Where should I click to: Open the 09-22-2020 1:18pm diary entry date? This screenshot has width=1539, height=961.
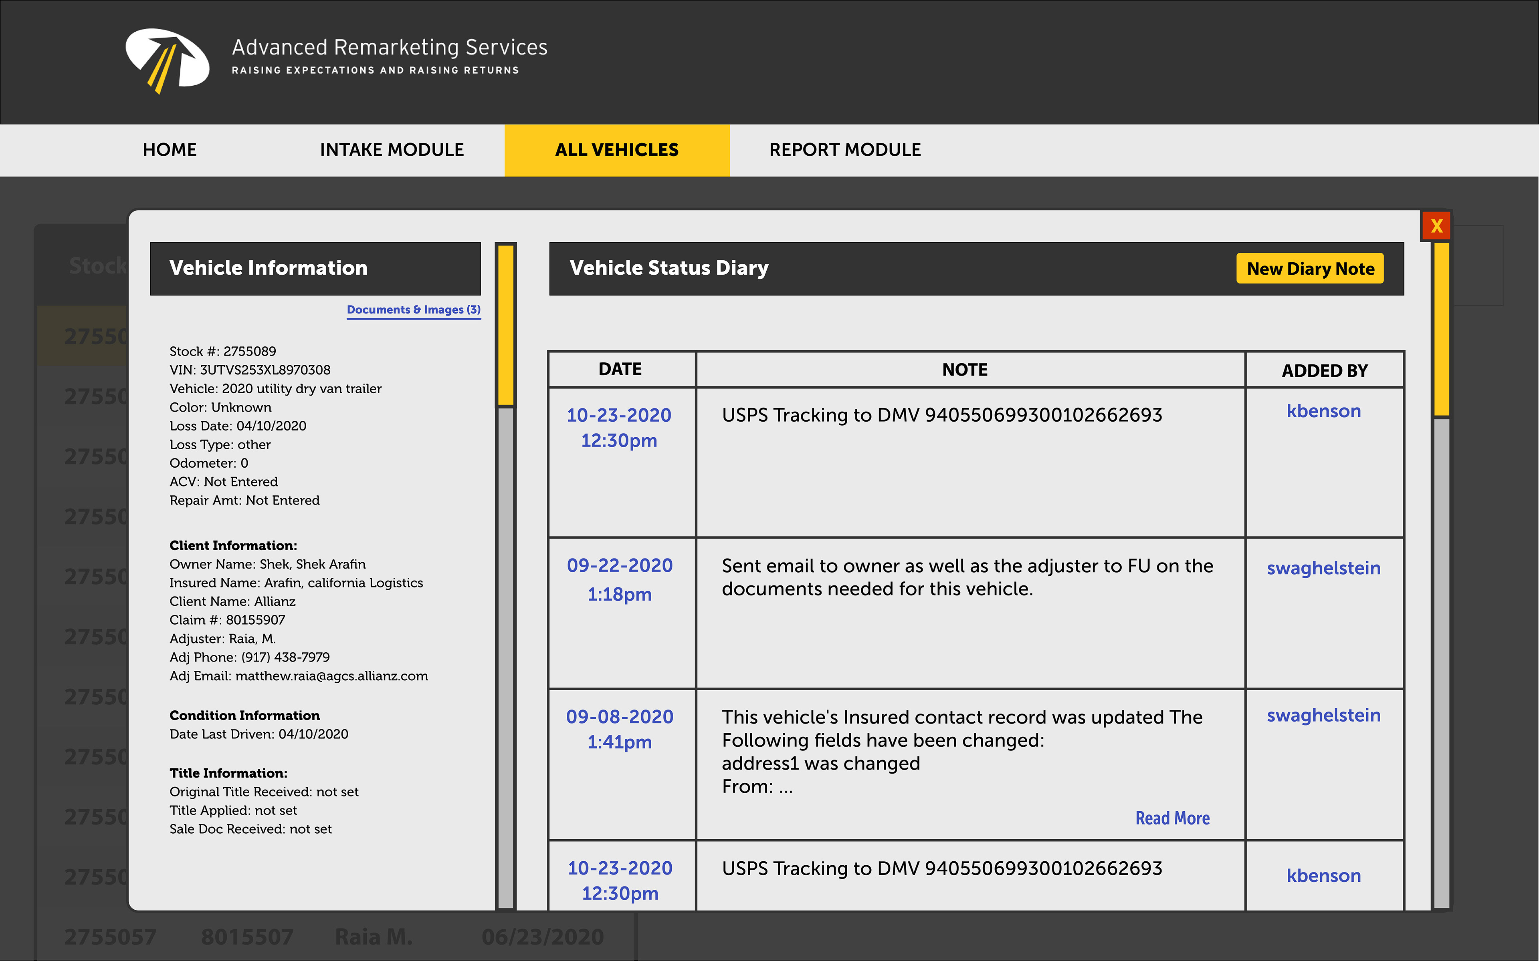(620, 579)
